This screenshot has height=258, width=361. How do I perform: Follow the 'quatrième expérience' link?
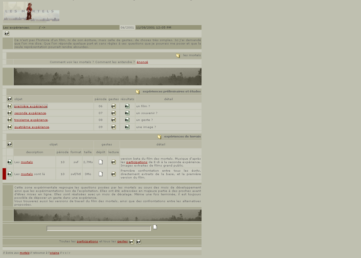(31, 127)
